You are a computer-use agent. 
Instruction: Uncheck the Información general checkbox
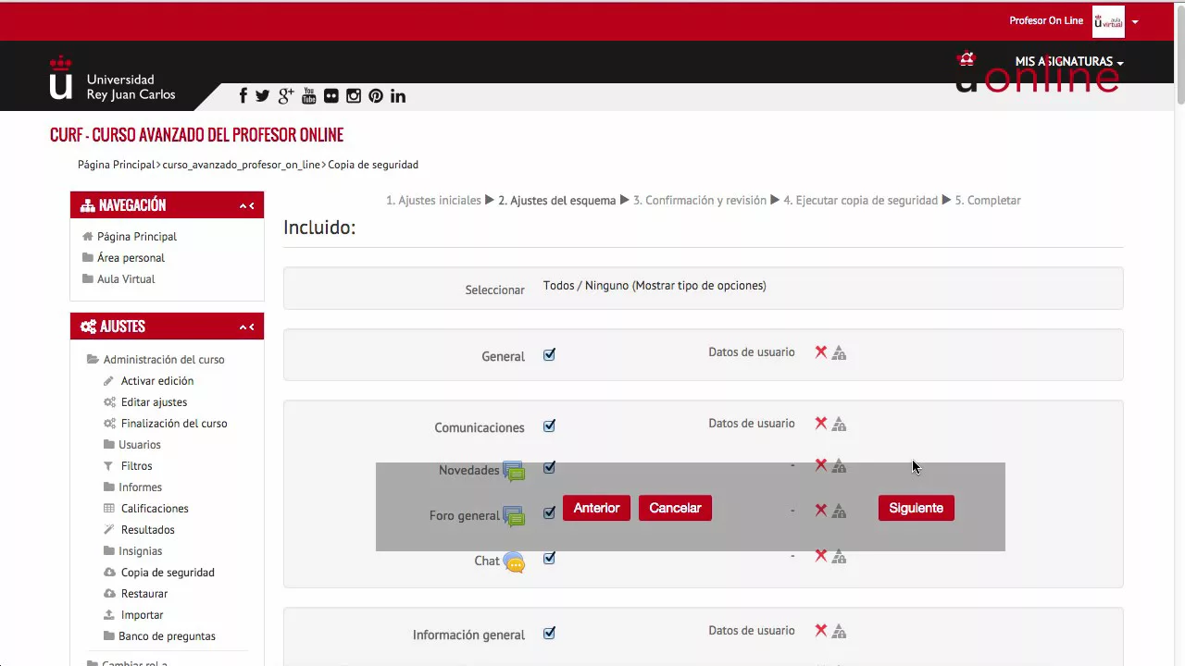pyautogui.click(x=549, y=633)
